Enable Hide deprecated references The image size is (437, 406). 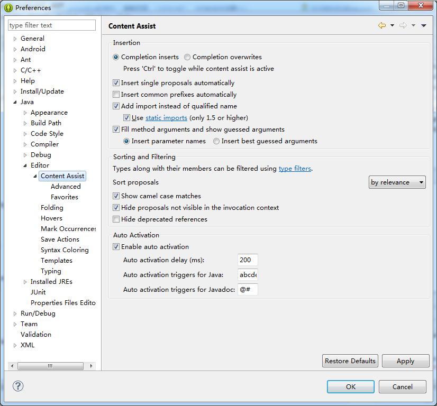click(x=116, y=219)
